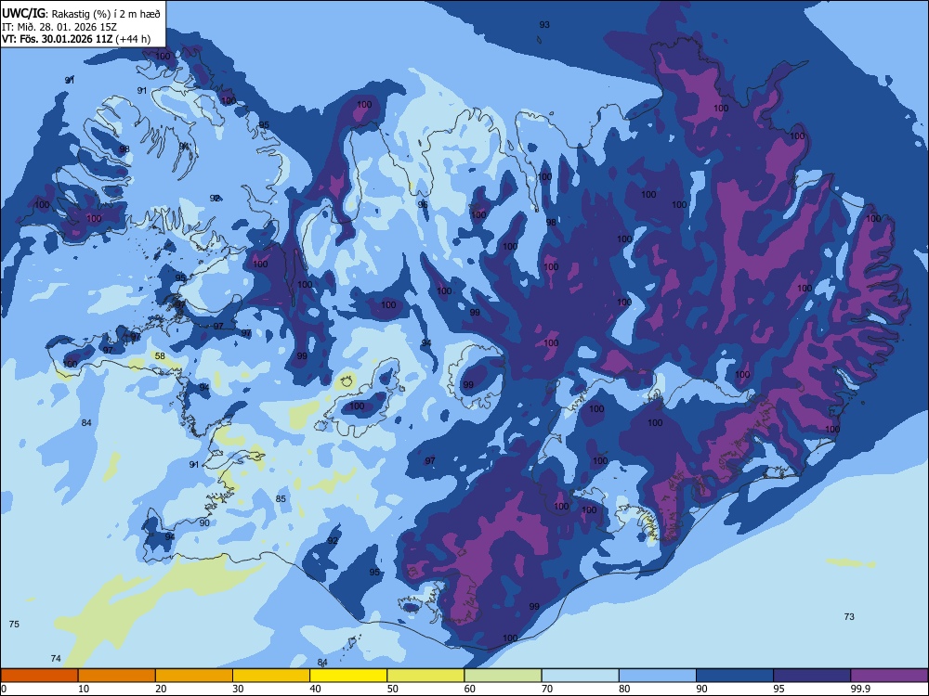This screenshot has width=929, height=696.
Task: Click the legend tick label '50'
Action: (393, 689)
